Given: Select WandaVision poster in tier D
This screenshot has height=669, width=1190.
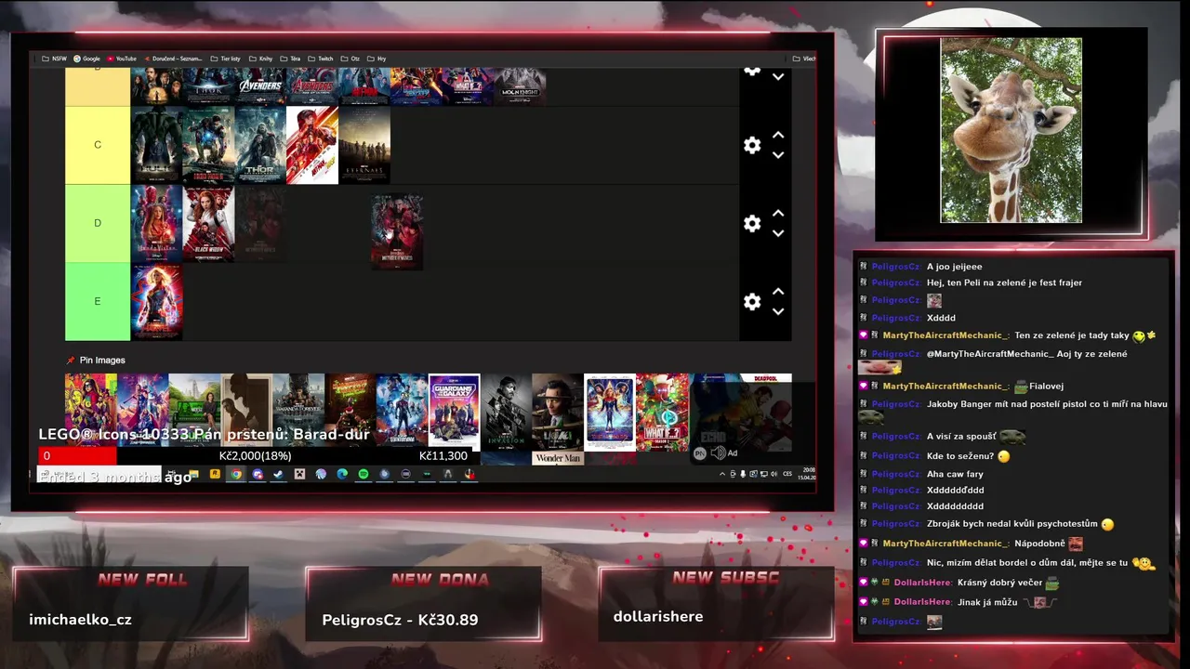Looking at the screenshot, I should pos(156,223).
